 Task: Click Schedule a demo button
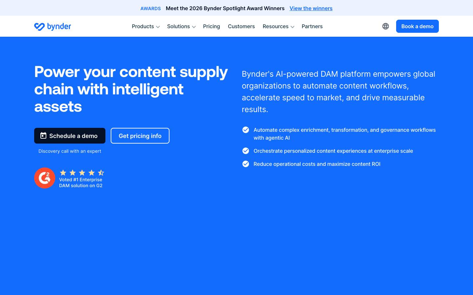[x=70, y=136]
